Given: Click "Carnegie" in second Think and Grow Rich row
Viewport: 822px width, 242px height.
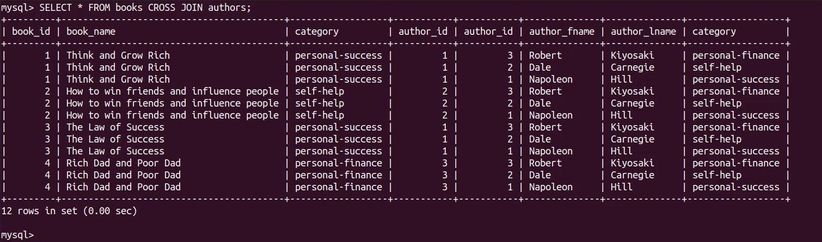Looking at the screenshot, I should click(633, 67).
